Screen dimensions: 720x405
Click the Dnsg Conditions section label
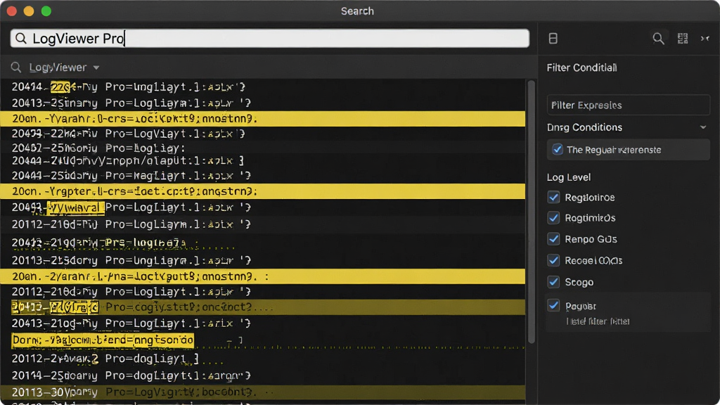[x=584, y=127]
